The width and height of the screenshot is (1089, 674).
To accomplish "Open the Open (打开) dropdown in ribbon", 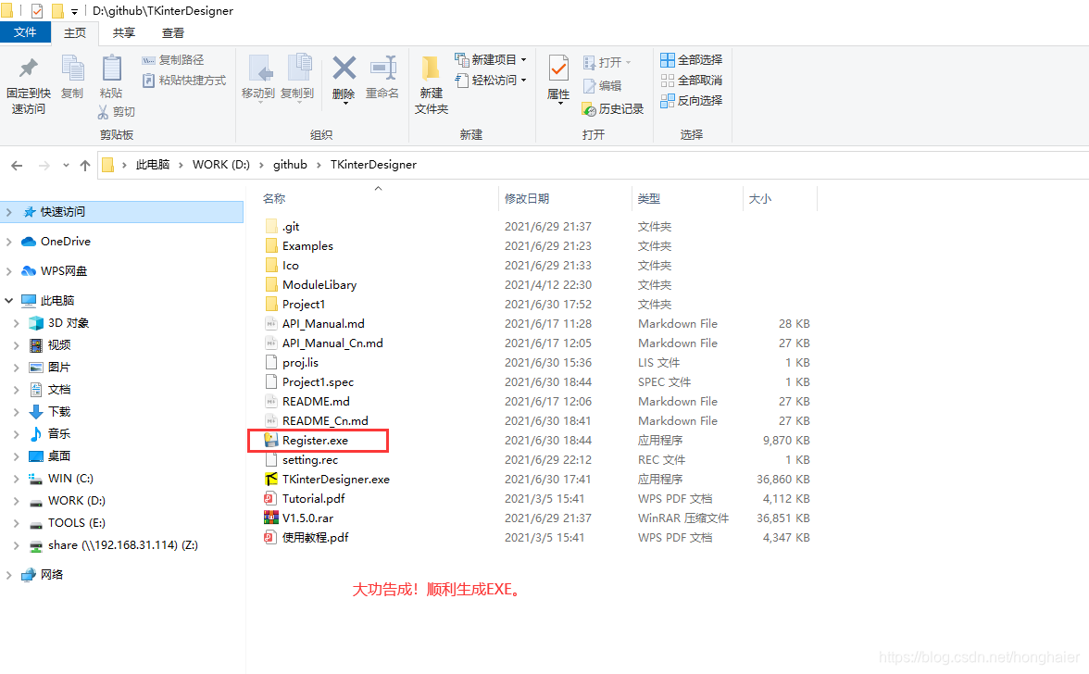I will pyautogui.click(x=607, y=62).
